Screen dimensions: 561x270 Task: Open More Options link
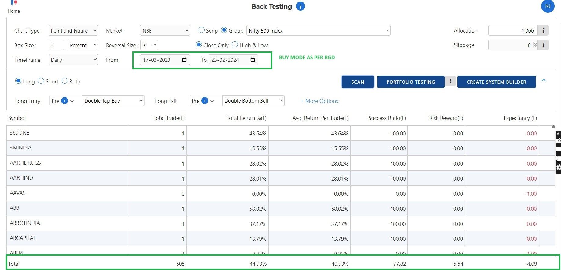click(x=319, y=101)
